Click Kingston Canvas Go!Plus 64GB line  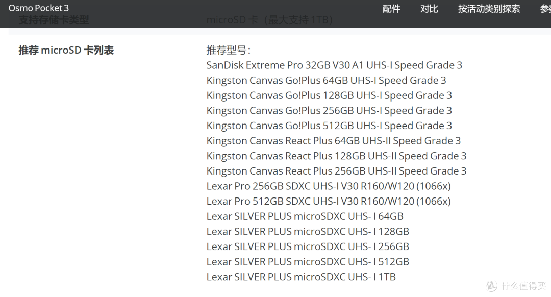326,80
